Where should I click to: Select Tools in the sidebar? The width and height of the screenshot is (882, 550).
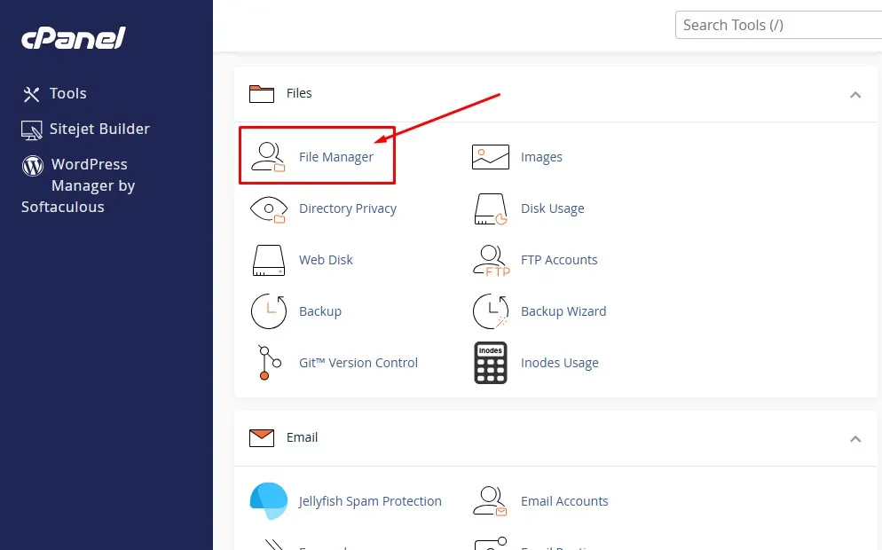pos(67,93)
